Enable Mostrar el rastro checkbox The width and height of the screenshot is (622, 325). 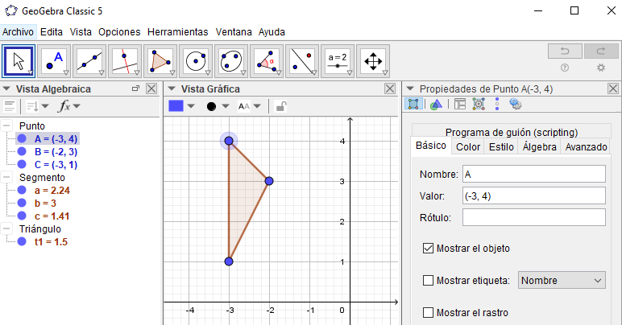tap(428, 312)
